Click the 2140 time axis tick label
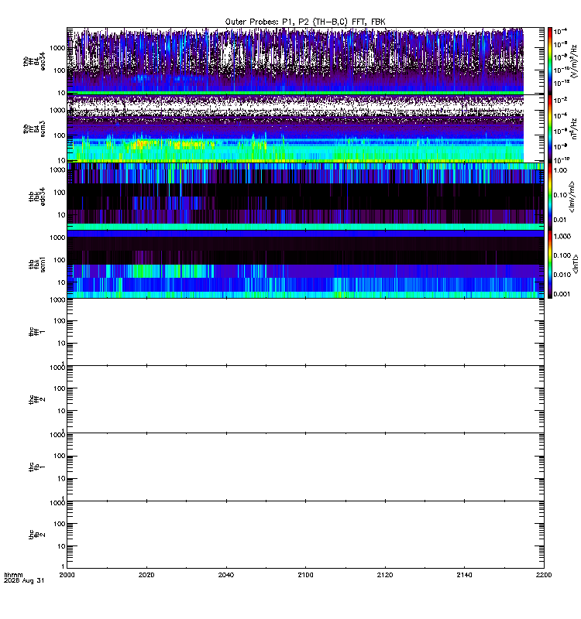The image size is (581, 619). [464, 575]
